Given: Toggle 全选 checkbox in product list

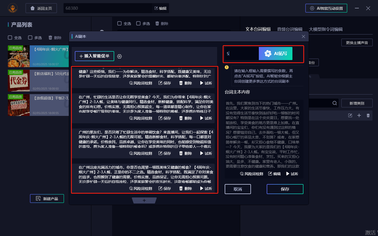Looking at the screenshot, I should (x=10, y=37).
